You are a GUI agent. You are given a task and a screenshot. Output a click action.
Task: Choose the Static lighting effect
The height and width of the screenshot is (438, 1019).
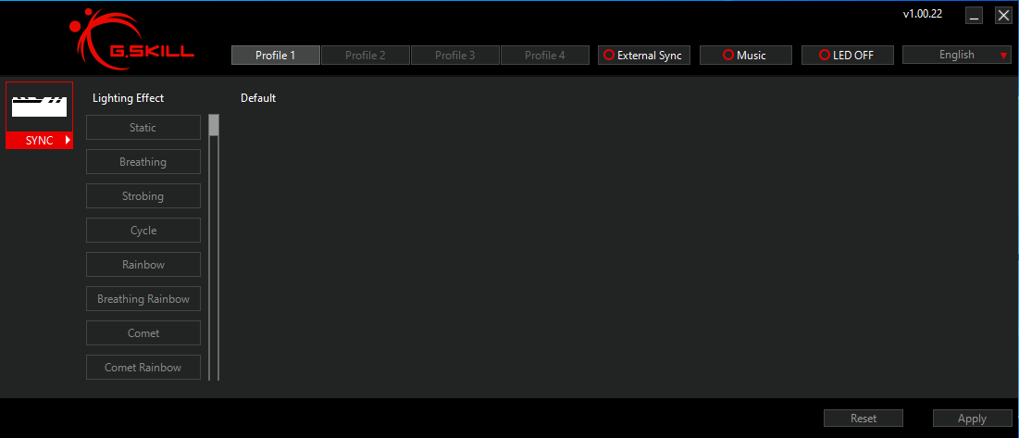(x=143, y=128)
